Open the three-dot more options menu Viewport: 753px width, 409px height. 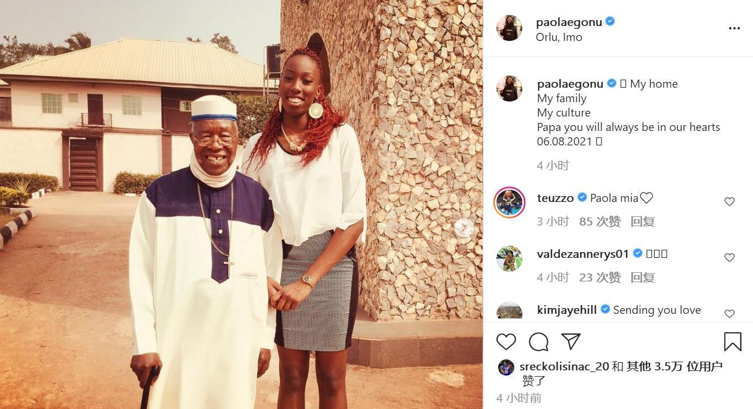click(734, 28)
